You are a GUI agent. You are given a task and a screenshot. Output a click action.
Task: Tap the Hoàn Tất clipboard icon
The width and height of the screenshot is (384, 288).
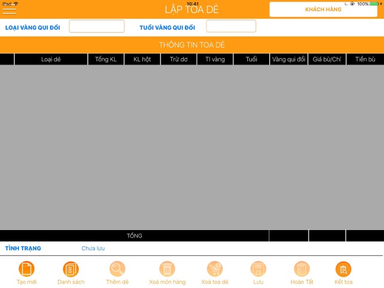(302, 269)
